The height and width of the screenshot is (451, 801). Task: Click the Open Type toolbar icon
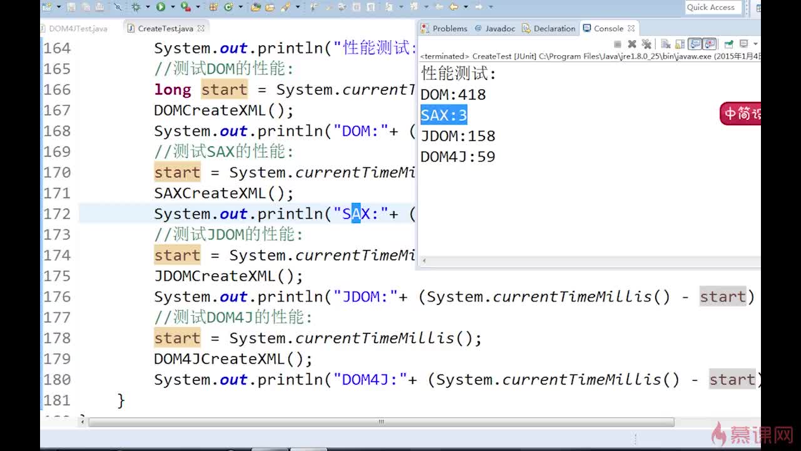[255, 8]
